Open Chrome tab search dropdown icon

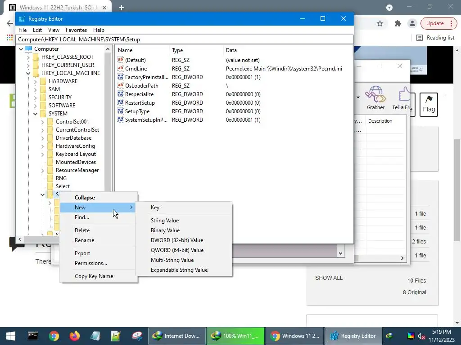click(389, 8)
